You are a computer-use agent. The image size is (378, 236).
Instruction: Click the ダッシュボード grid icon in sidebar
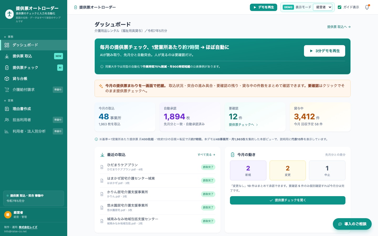[7, 45]
